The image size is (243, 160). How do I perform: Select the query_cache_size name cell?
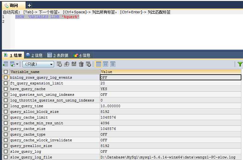pyautogui.click(x=55, y=129)
